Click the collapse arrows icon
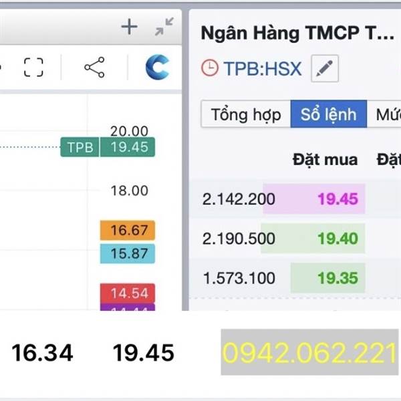Screen dimensions: 401x401 point(164,26)
